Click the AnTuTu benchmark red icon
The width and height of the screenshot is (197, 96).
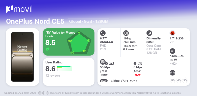pos(172,33)
